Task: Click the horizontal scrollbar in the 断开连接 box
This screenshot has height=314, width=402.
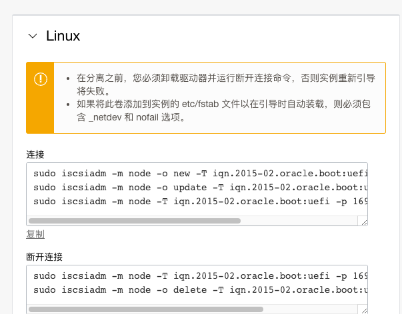Action: [145, 309]
